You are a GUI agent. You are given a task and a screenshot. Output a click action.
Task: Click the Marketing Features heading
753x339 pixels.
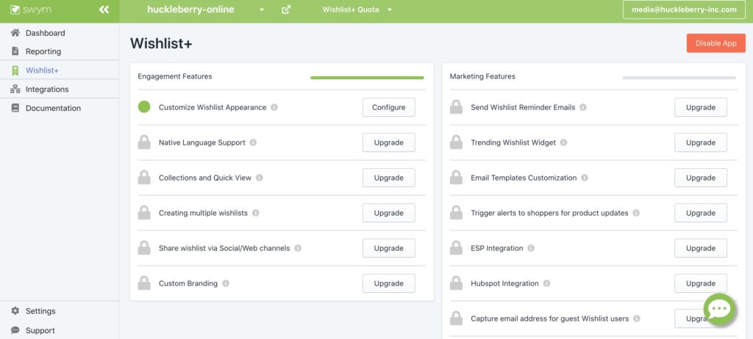[x=482, y=76]
